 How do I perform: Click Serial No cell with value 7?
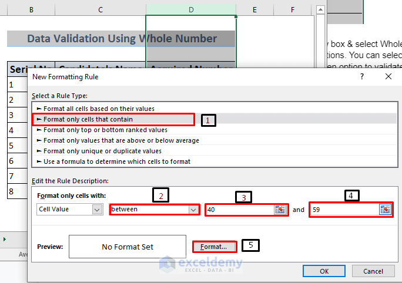tap(18, 176)
